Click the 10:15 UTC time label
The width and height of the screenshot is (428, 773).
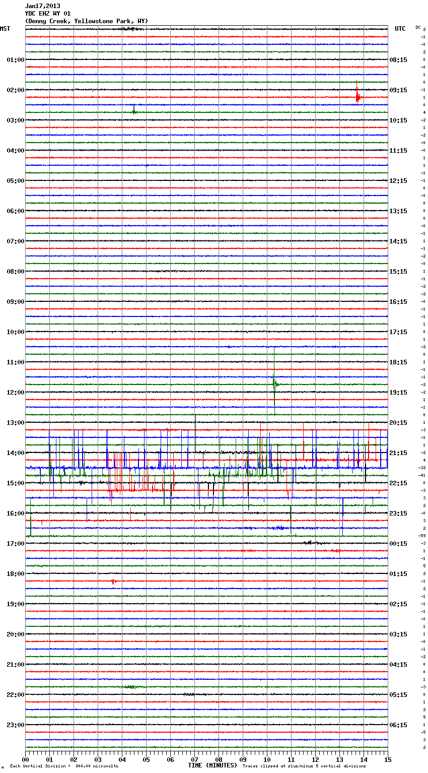[x=398, y=120]
